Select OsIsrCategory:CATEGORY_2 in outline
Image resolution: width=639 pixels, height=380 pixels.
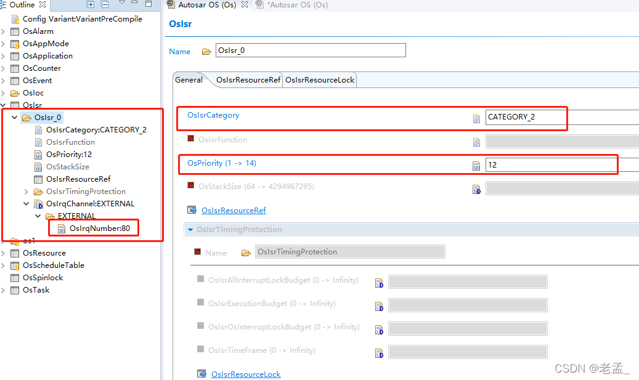click(x=96, y=129)
